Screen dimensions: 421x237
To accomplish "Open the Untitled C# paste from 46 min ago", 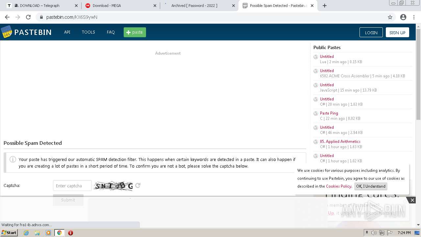I will tap(327, 127).
